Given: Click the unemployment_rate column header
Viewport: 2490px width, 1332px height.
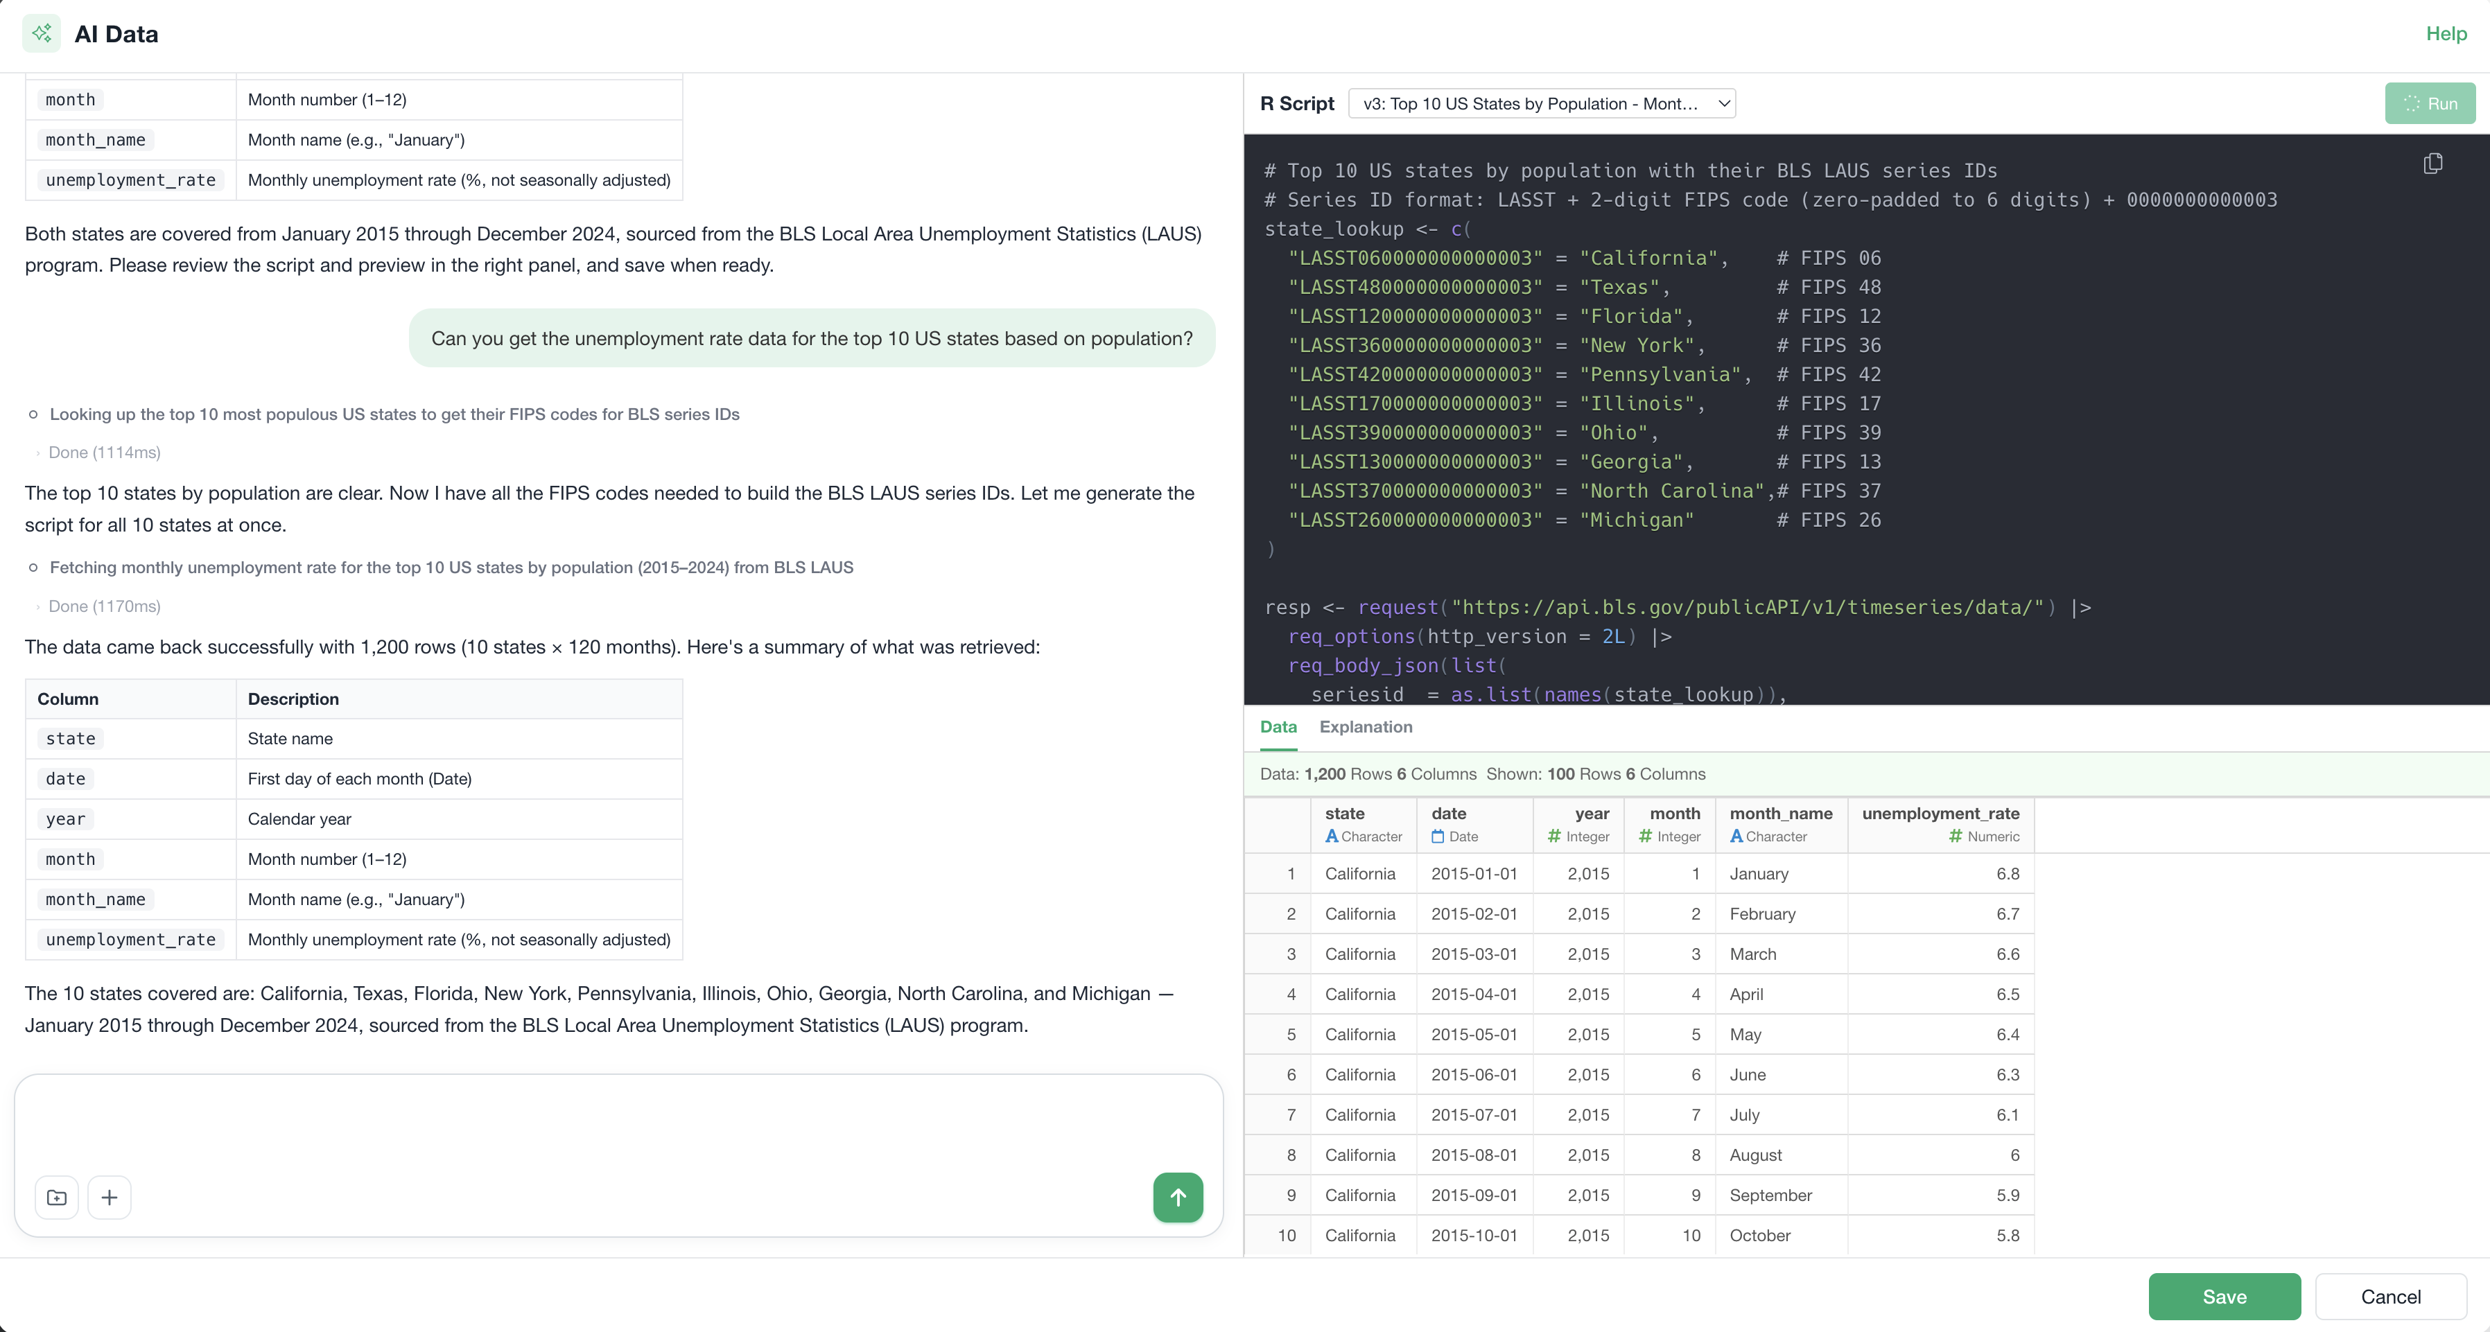Looking at the screenshot, I should [x=1940, y=825].
